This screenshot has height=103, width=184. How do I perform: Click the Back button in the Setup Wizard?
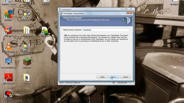[x=102, y=77]
